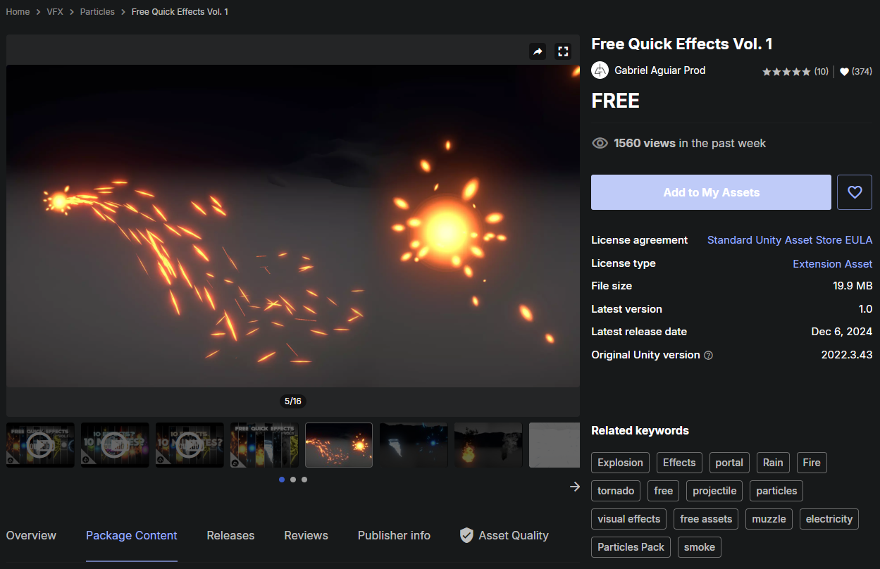880x569 pixels.
Task: Play the third video thumbnail
Action: (190, 445)
